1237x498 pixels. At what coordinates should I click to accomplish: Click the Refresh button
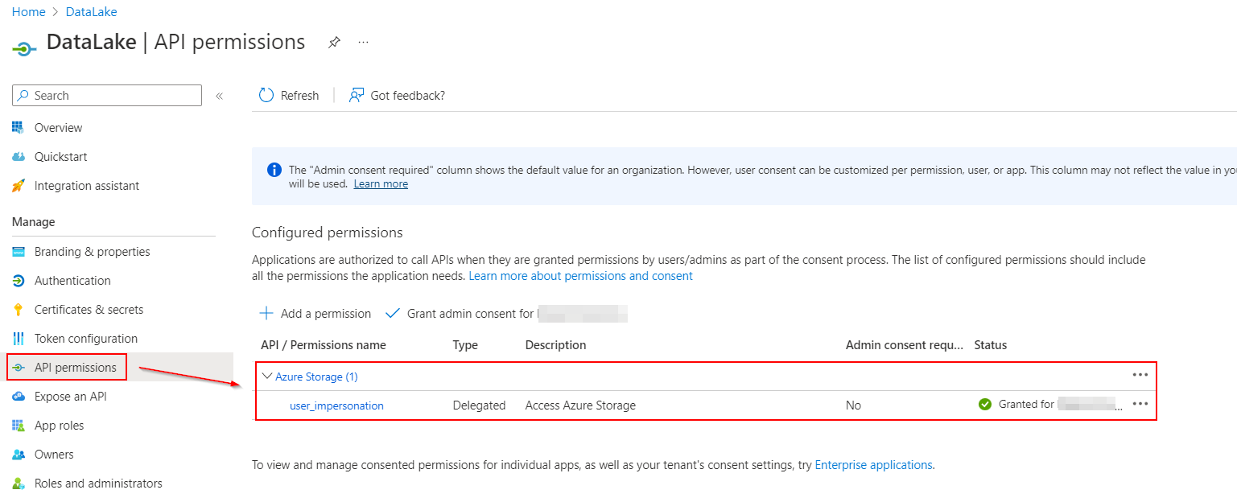[x=289, y=95]
